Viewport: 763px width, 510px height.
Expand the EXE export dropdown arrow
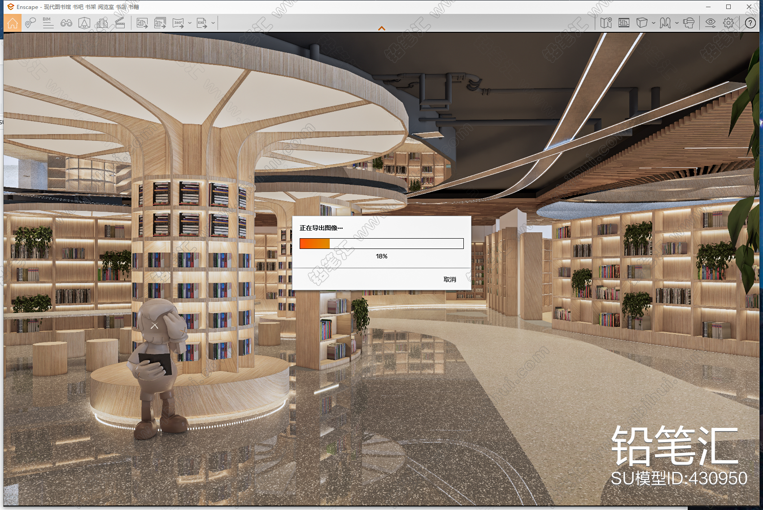(x=213, y=23)
